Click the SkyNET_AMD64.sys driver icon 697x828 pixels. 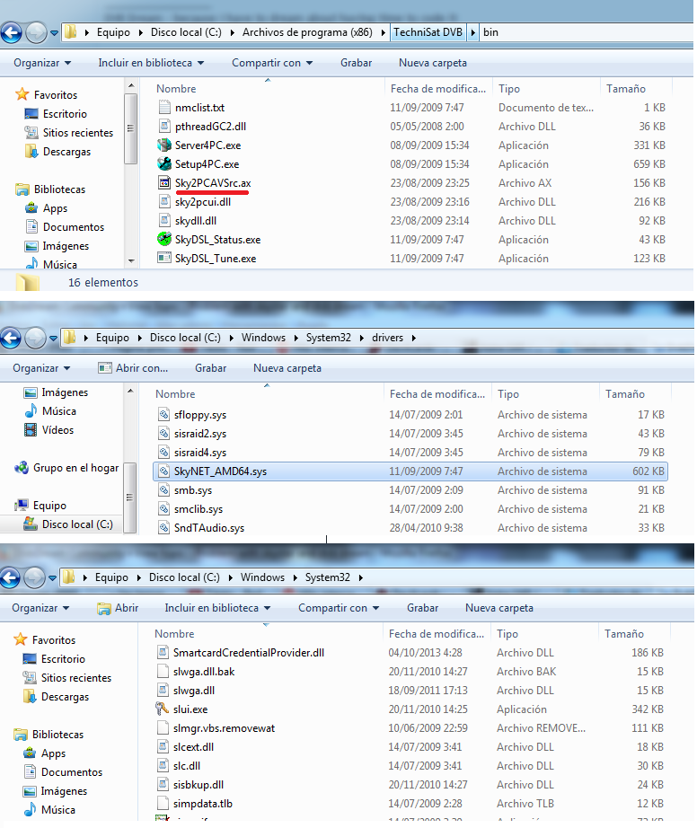163,471
